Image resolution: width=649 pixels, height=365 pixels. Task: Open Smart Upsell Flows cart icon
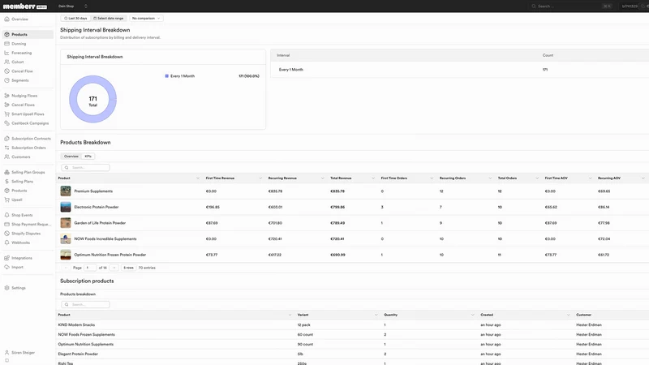pyautogui.click(x=6, y=114)
